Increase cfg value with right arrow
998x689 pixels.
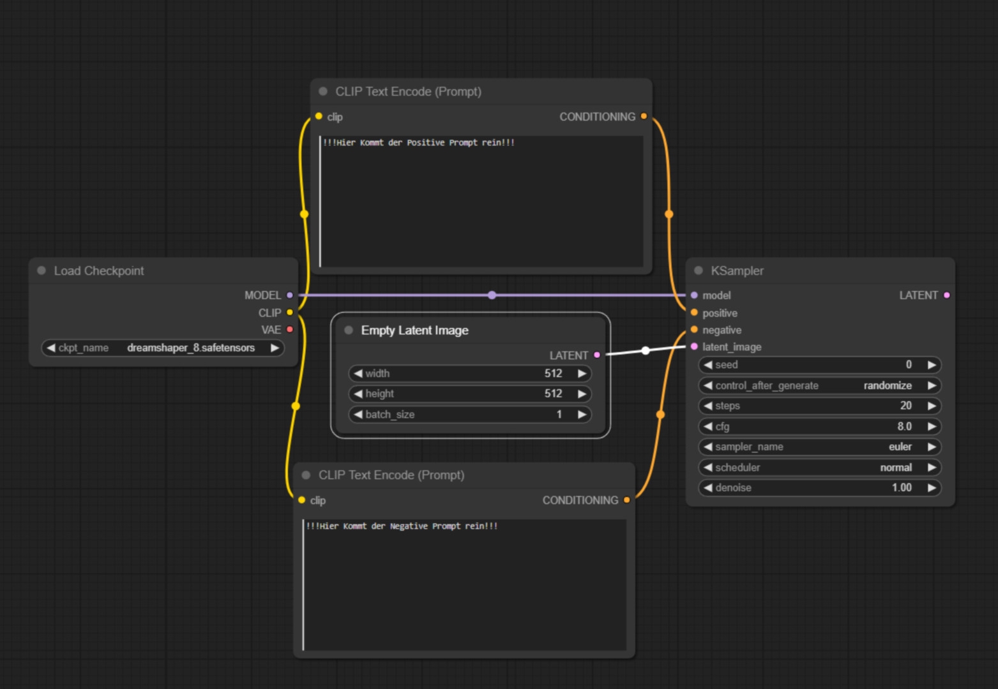932,426
